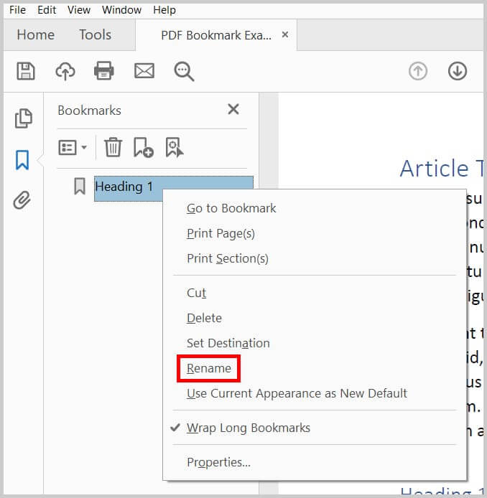Click the Print icon in toolbar

tap(104, 70)
